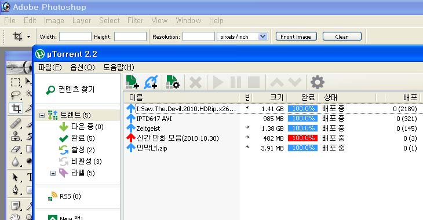Select the Hand tool in Photoshop

[x=15, y=217]
